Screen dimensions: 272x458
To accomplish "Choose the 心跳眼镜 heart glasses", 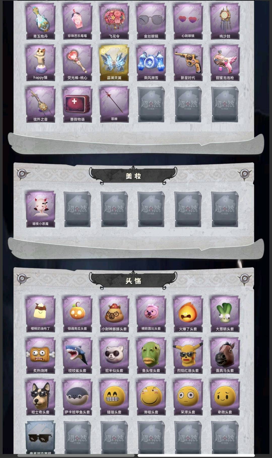I will pos(188,21).
